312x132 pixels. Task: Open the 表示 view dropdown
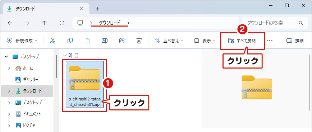tap(205, 41)
